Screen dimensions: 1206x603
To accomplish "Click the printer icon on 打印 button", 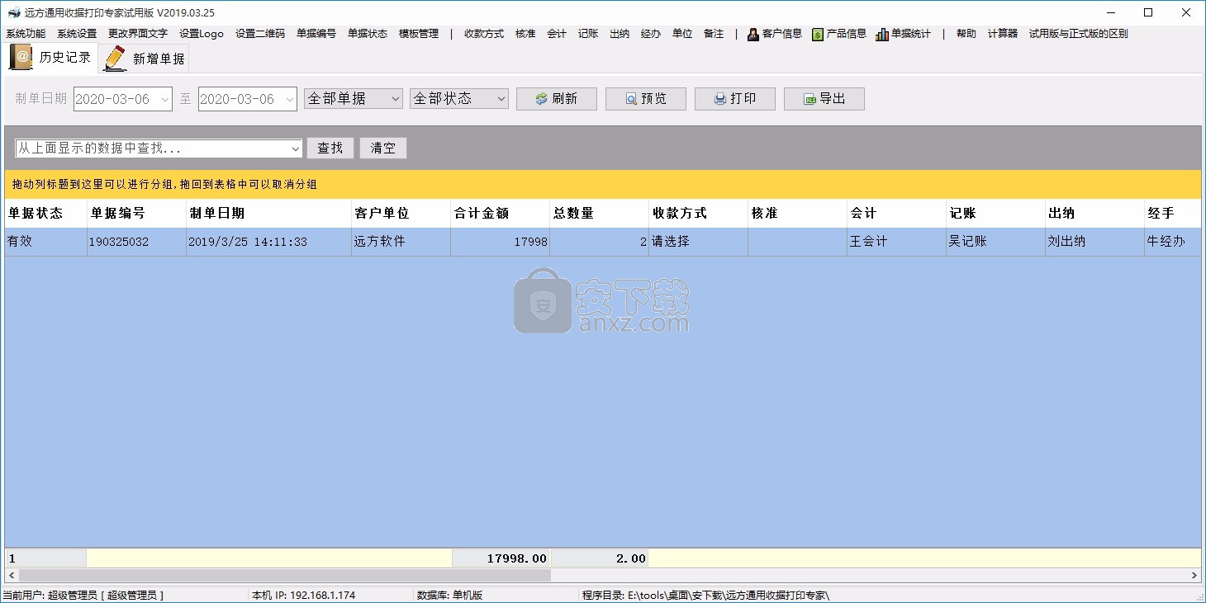I will pos(720,99).
